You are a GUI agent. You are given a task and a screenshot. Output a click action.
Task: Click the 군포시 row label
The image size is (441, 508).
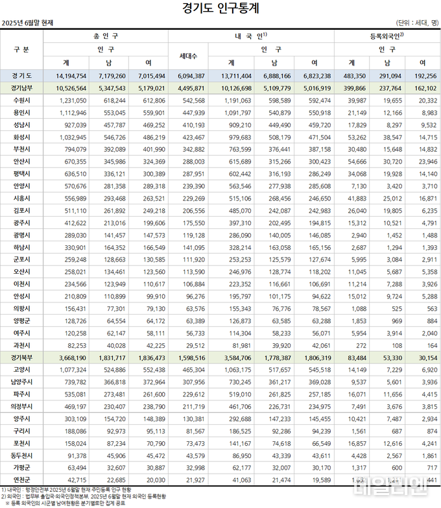click(x=21, y=260)
